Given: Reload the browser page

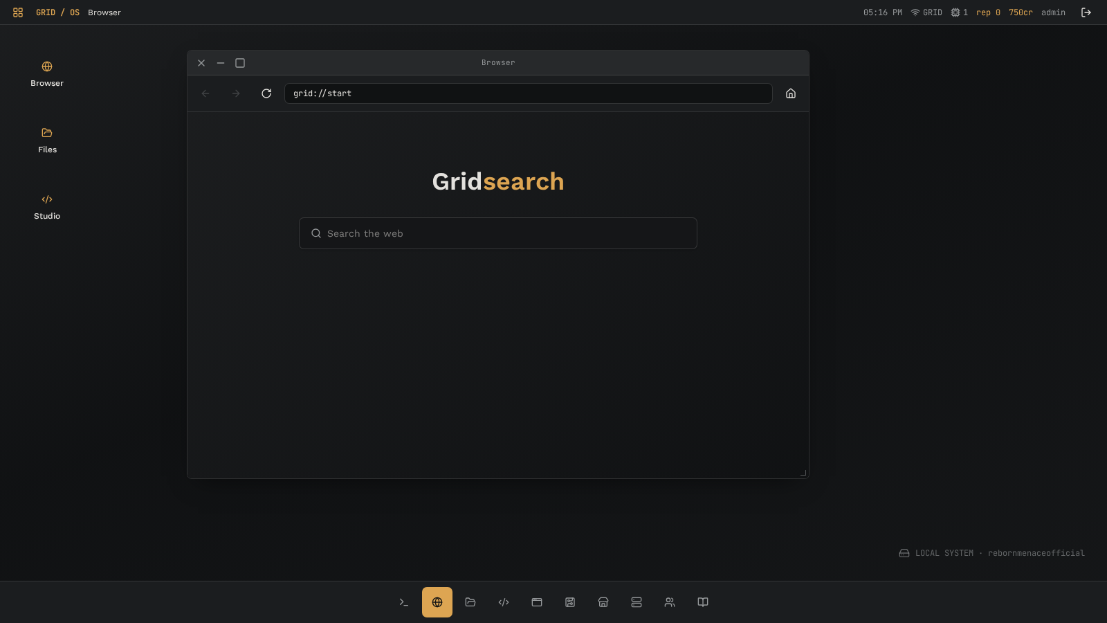Looking at the screenshot, I should point(266,93).
